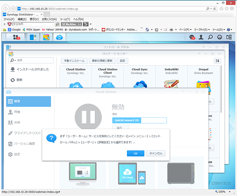
Task: Click Package Center 検索 field
Action: coord(31,60)
